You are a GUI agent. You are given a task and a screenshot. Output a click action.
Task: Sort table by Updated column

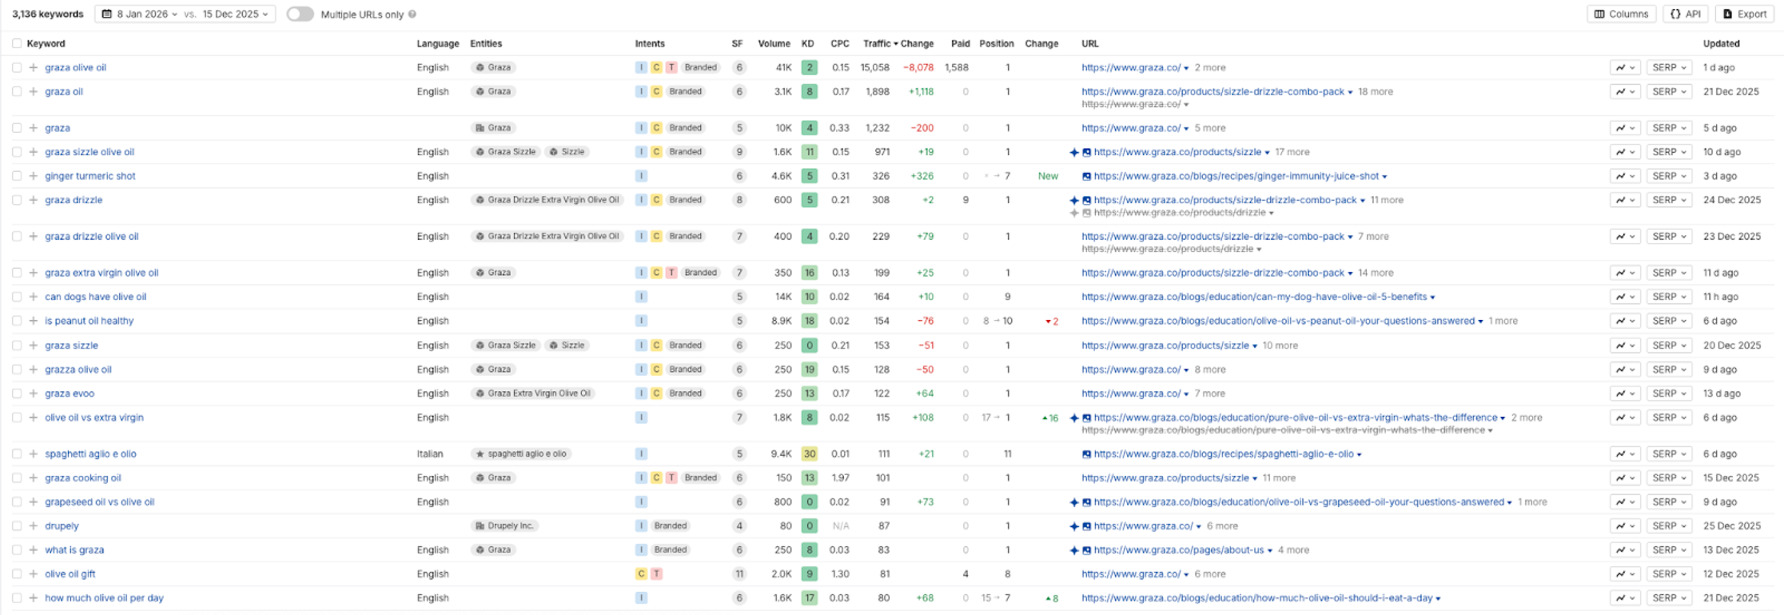coord(1721,44)
